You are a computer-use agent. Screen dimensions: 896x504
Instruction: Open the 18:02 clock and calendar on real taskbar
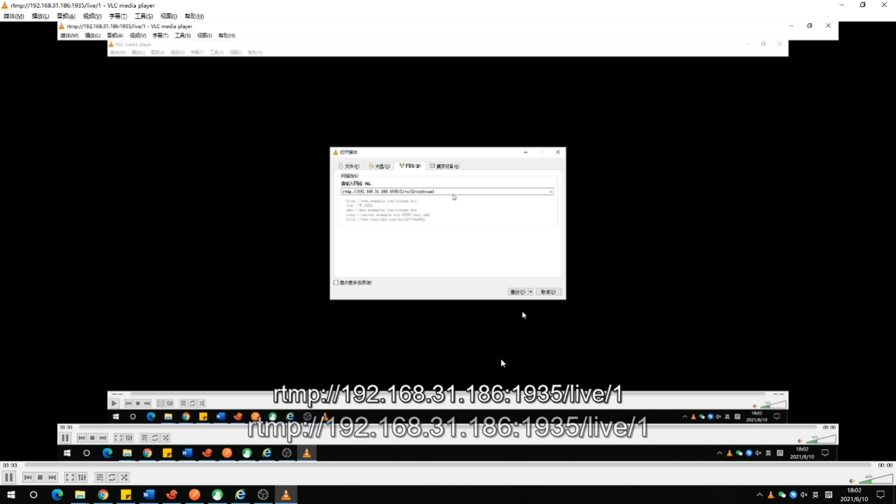(x=854, y=495)
